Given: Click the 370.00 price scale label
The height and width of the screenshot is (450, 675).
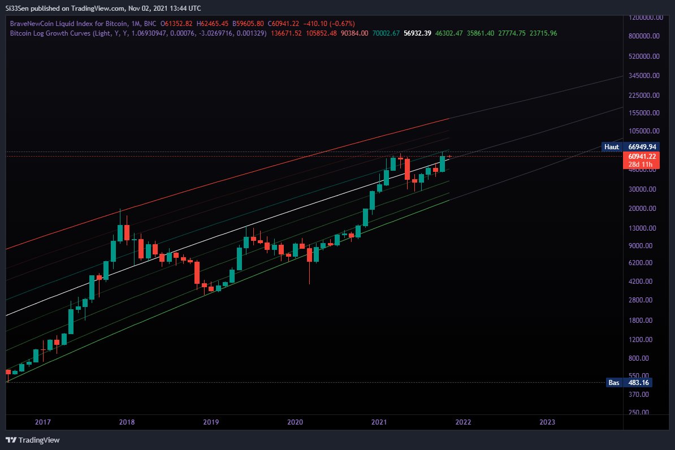Looking at the screenshot, I should [639, 395].
